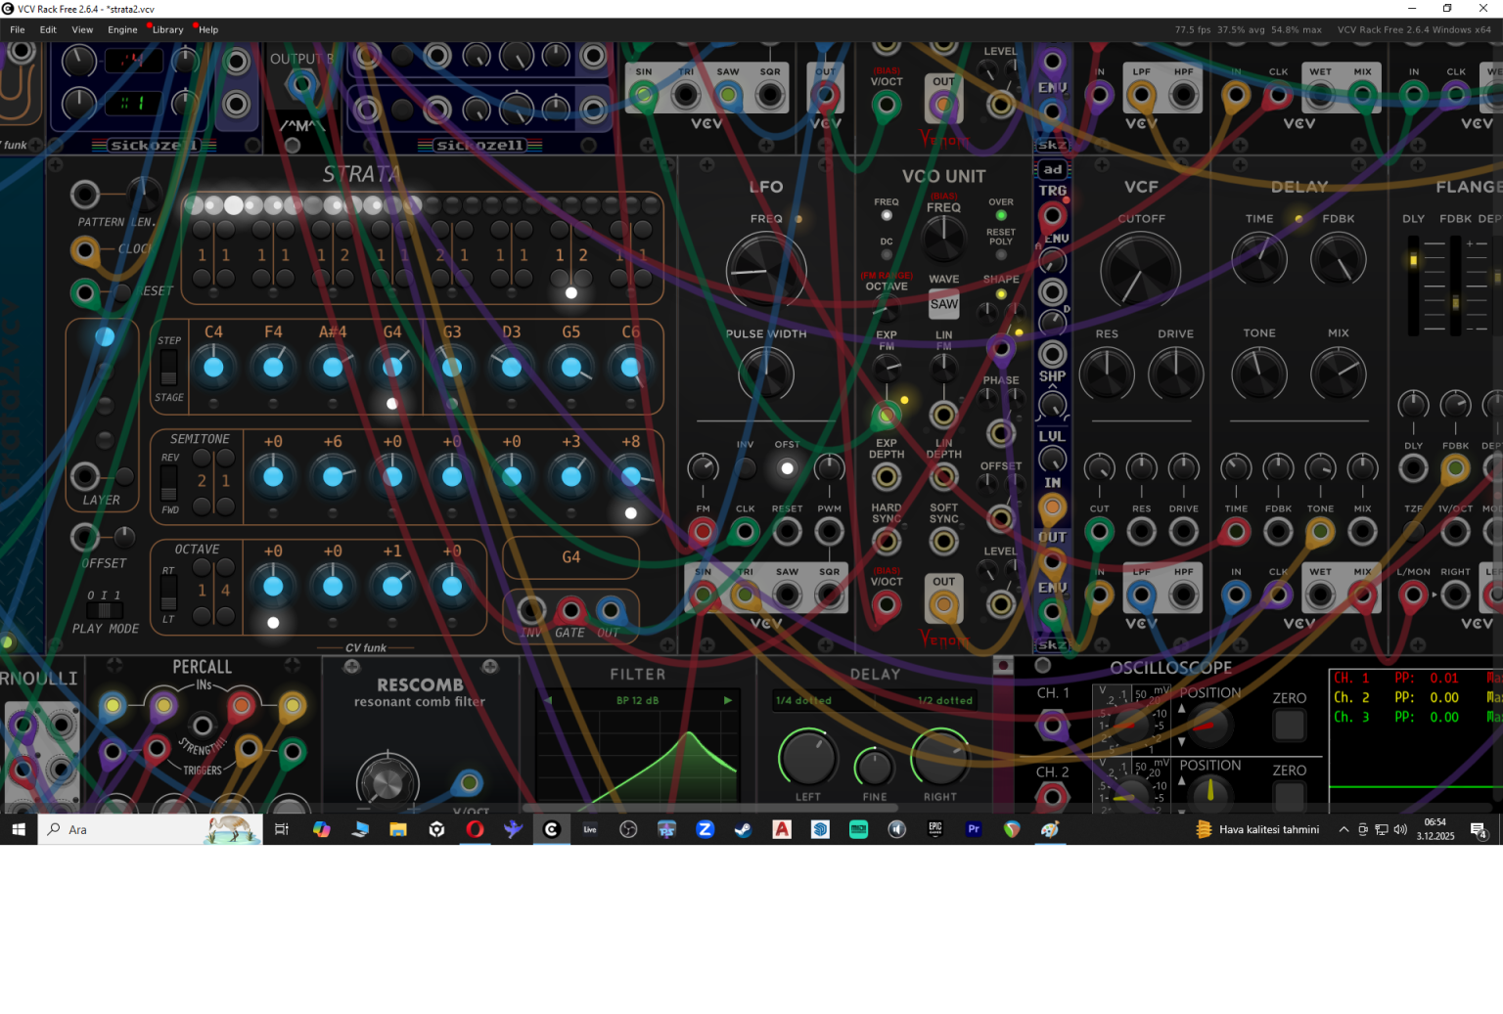Open the BP 12 dB filter type selector
1503x1014 pixels.
(638, 700)
